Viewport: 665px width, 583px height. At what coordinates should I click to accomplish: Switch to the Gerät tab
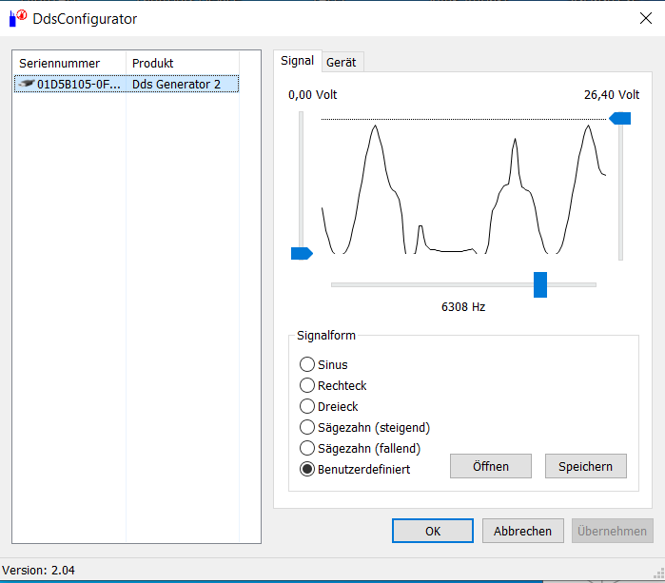tap(341, 62)
